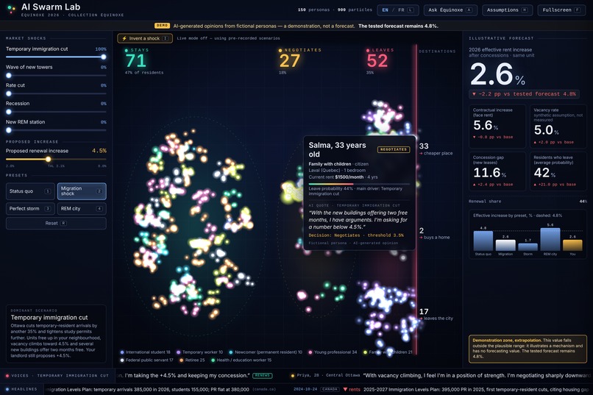Click the RENEWS badge in voices ticker

coord(263,376)
